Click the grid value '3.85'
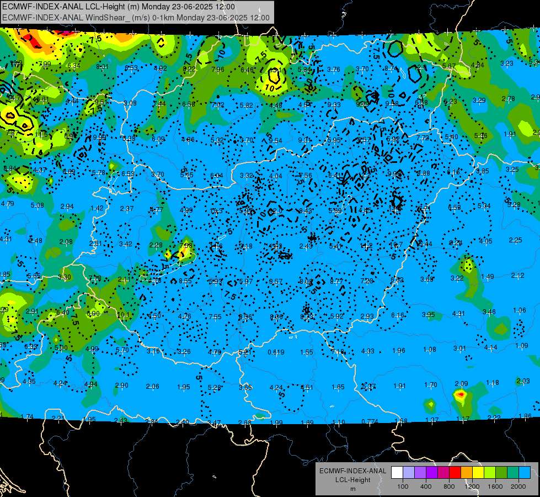The height and width of the screenshot is (497, 540). click(x=483, y=171)
